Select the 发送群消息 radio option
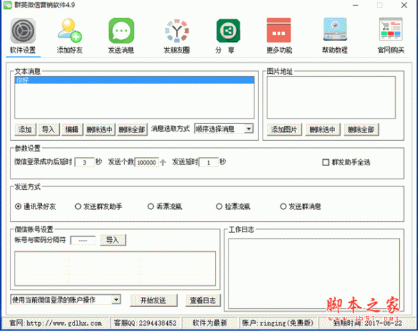 [x=283, y=206]
